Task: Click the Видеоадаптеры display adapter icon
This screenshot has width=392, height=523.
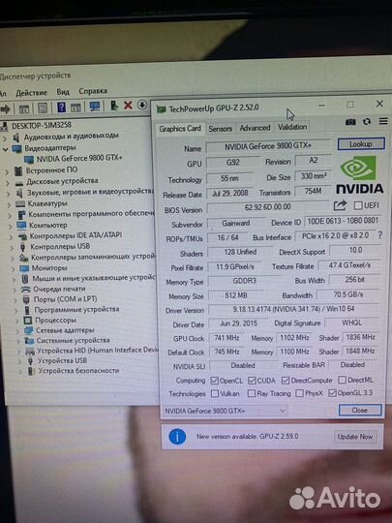Action: pyautogui.click(x=16, y=148)
